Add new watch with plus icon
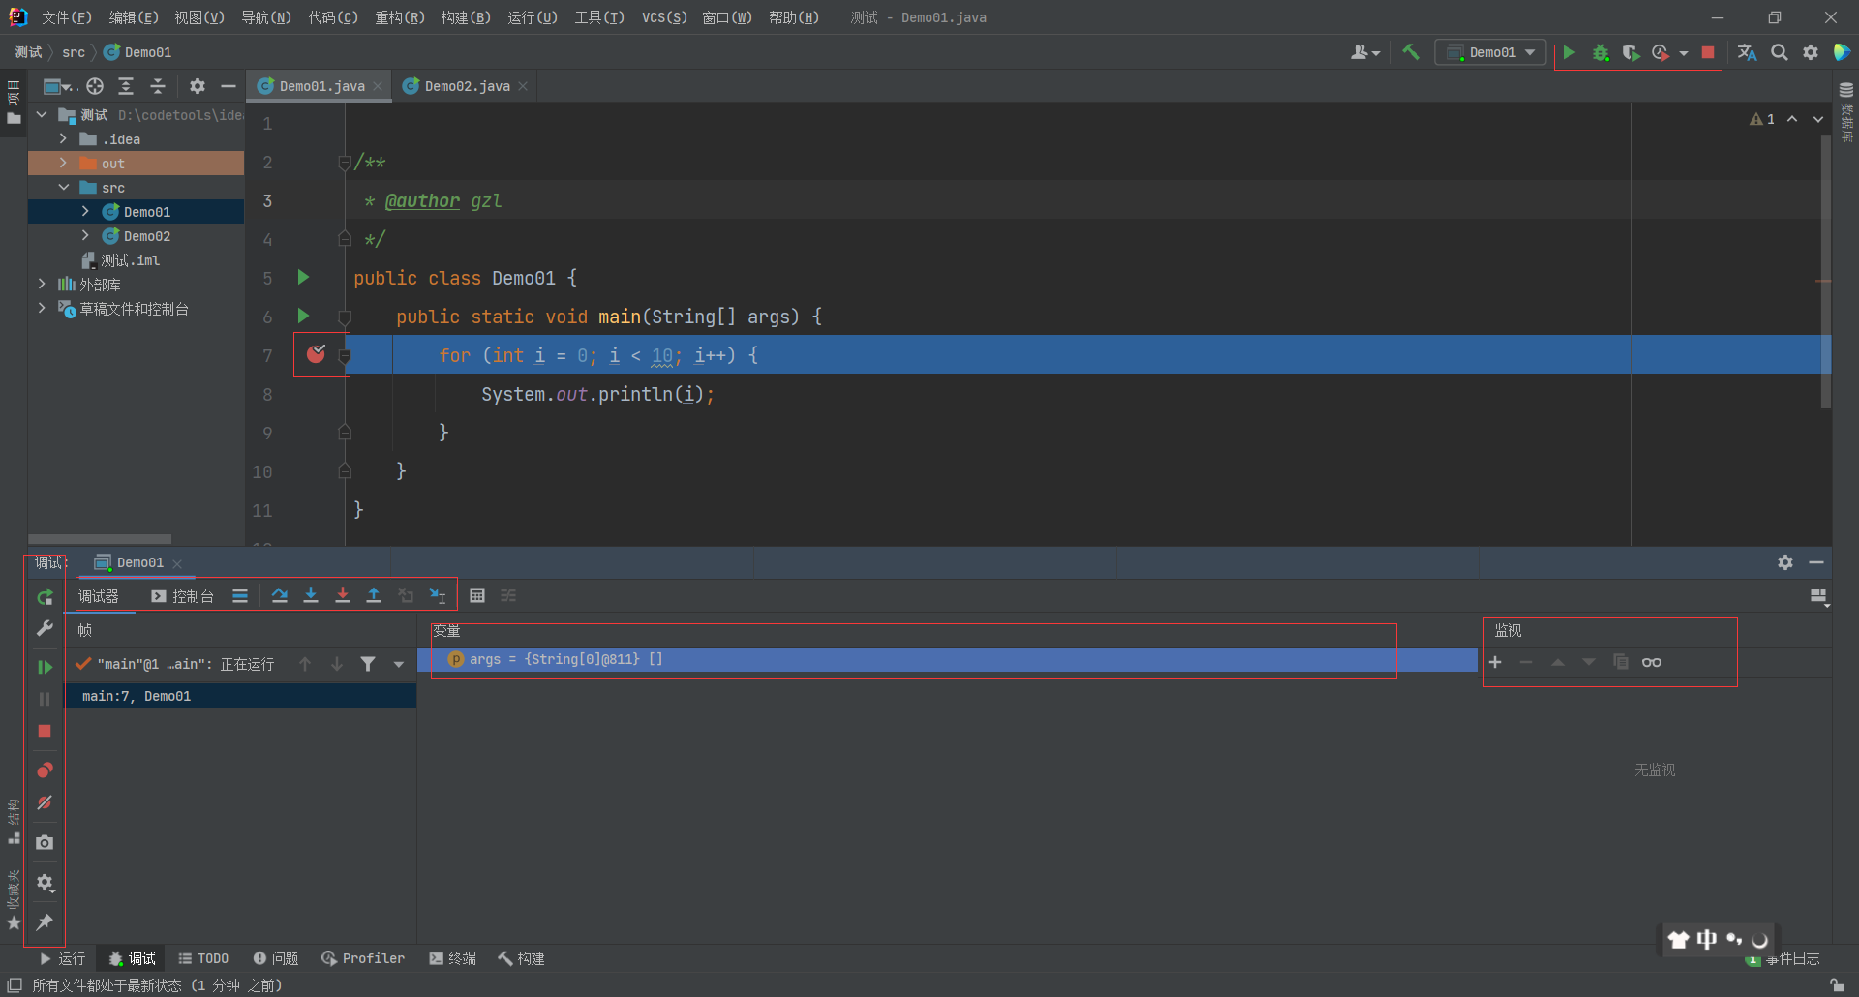 pos(1495,662)
